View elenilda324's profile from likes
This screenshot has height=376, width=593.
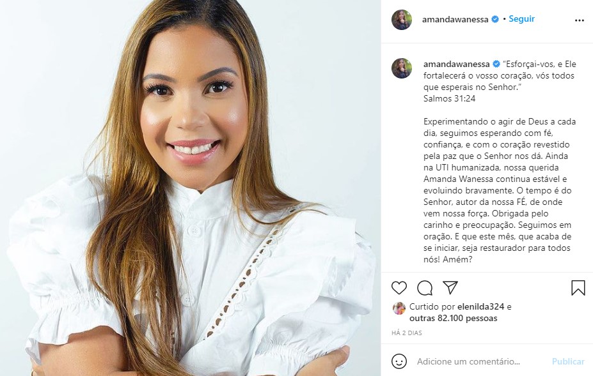[x=480, y=306]
